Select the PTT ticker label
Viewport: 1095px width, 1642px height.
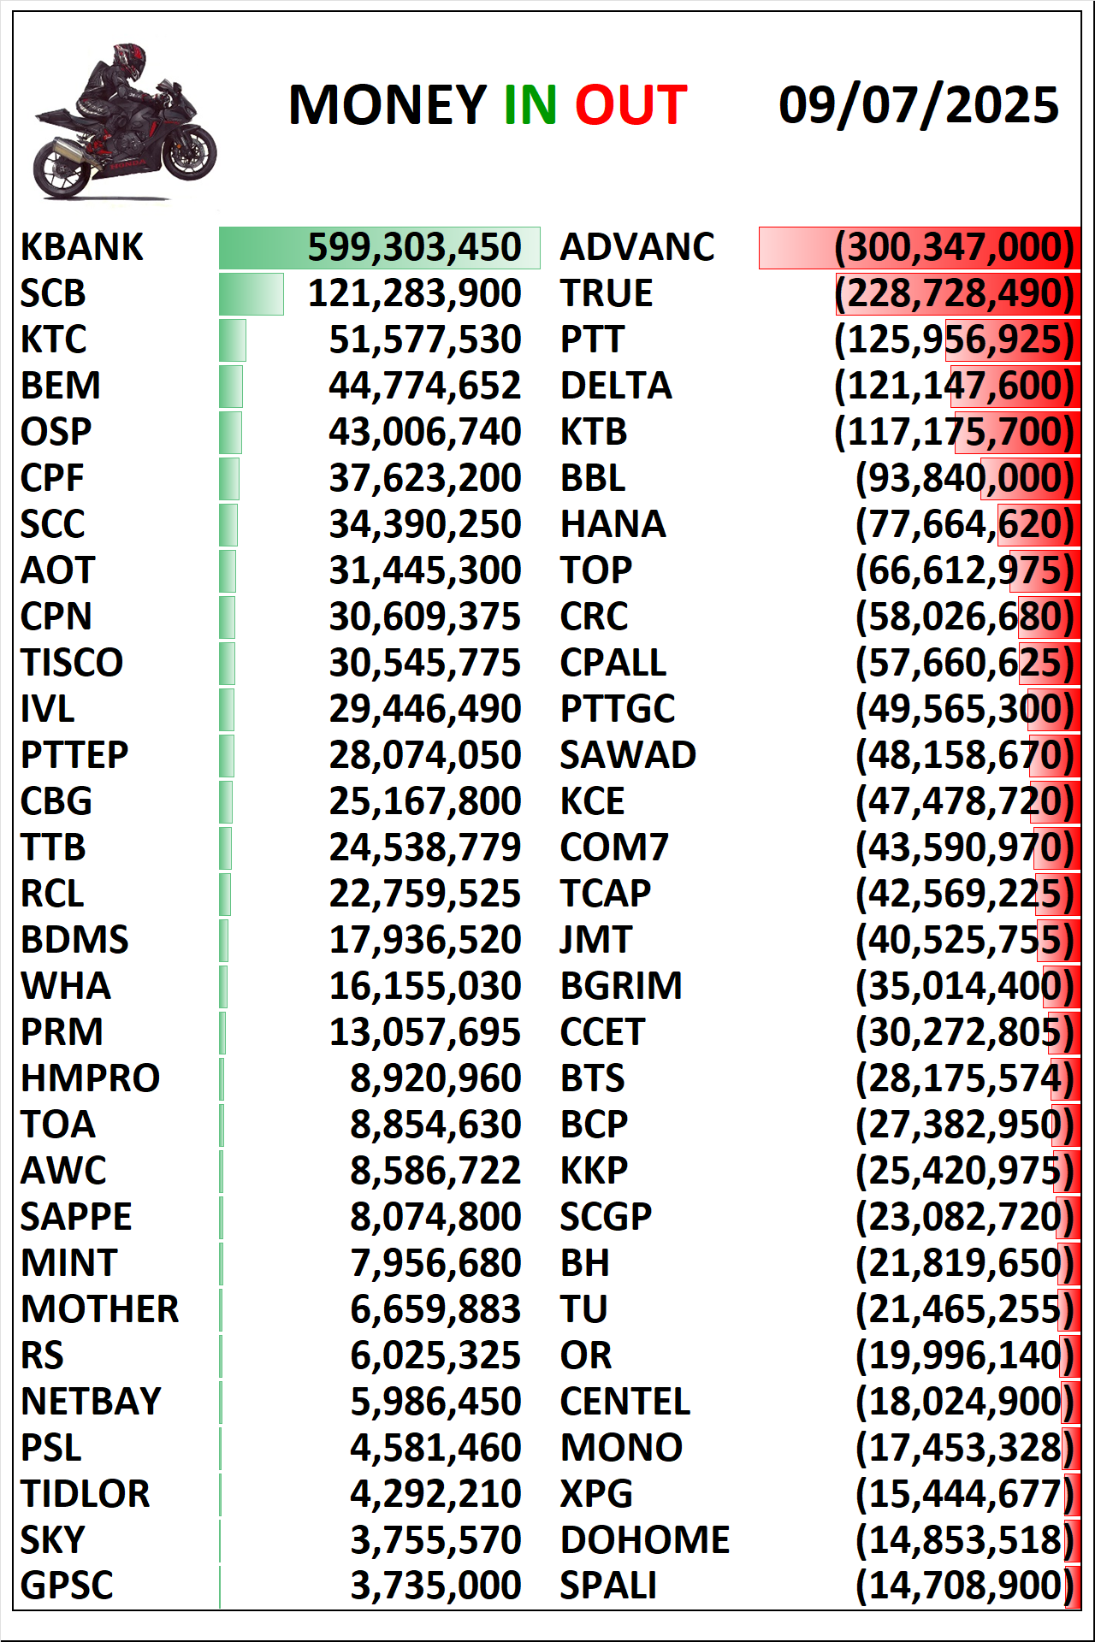(593, 340)
